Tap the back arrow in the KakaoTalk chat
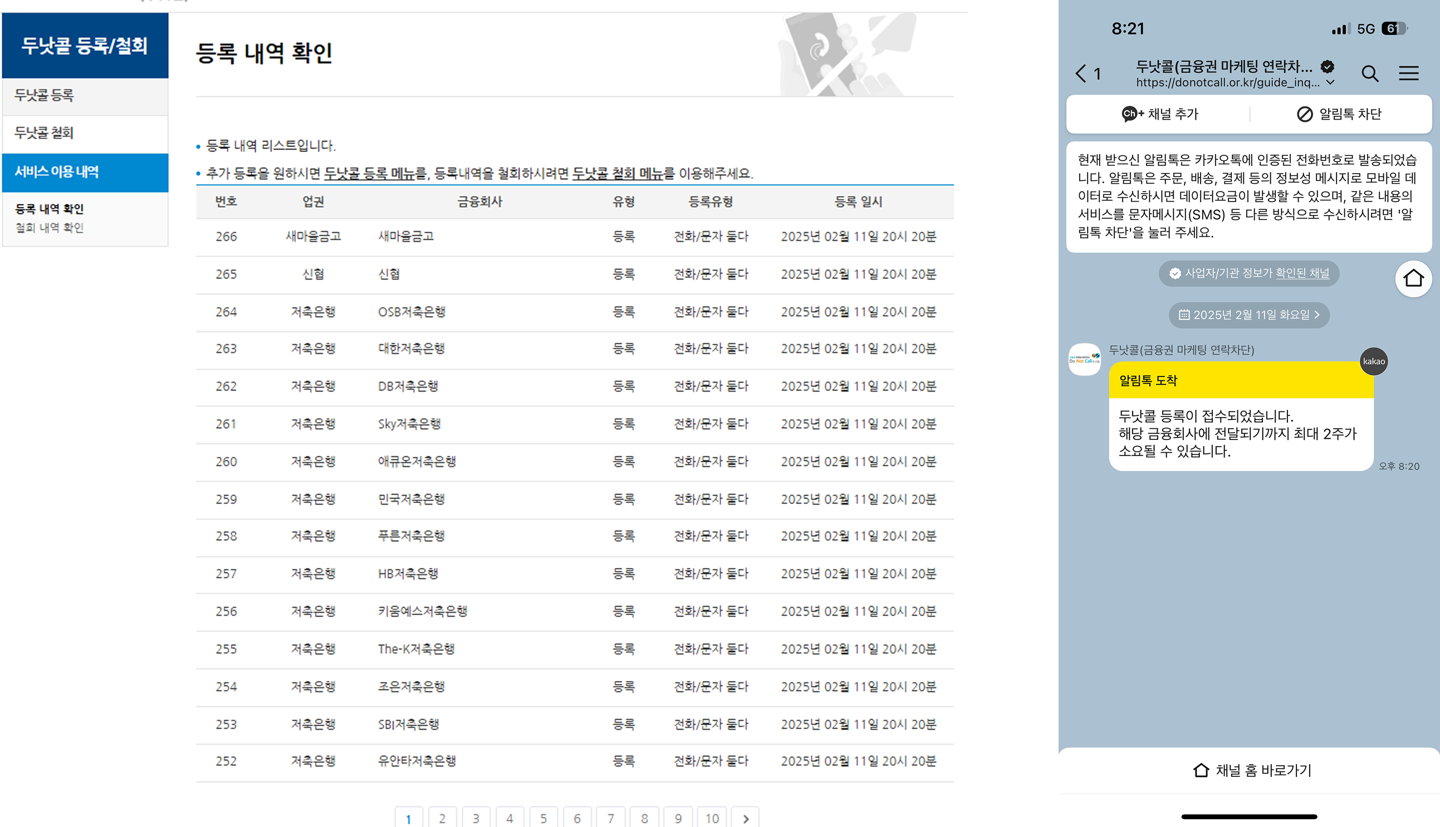This screenshot has height=827, width=1440. [x=1081, y=74]
